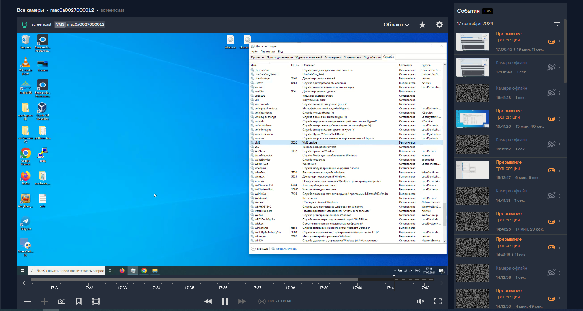The image size is (583, 311).
Task: Open the thumbnail of the 15:12:47 event
Action: (473, 170)
